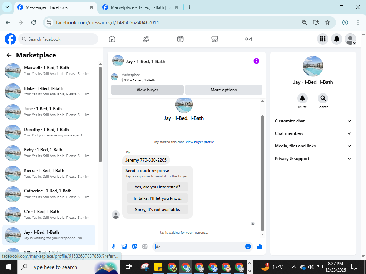Choose a GIF icon
The height and width of the screenshot is (274, 366).
click(145, 247)
